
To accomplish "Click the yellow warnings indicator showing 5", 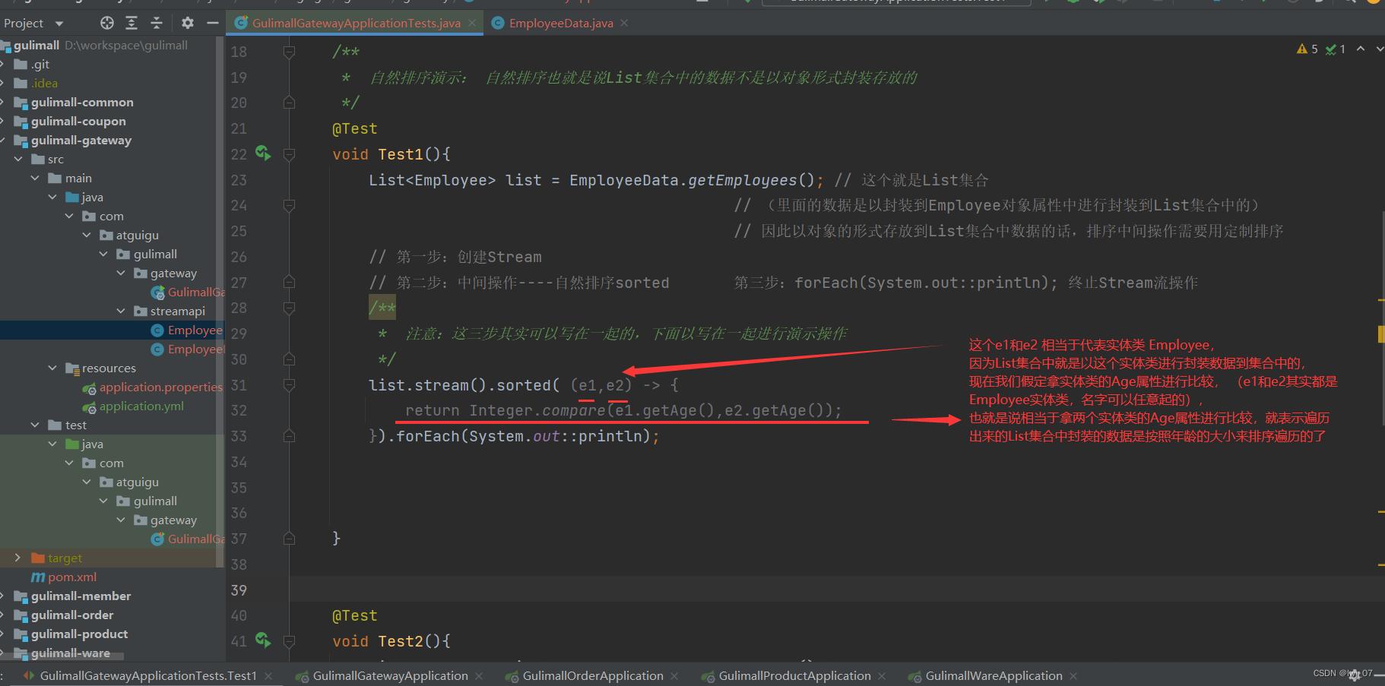I will [1307, 49].
